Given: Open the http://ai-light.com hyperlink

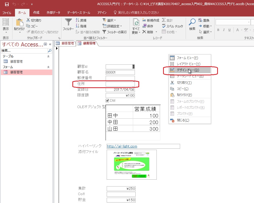Looking at the screenshot, I should (x=122, y=146).
